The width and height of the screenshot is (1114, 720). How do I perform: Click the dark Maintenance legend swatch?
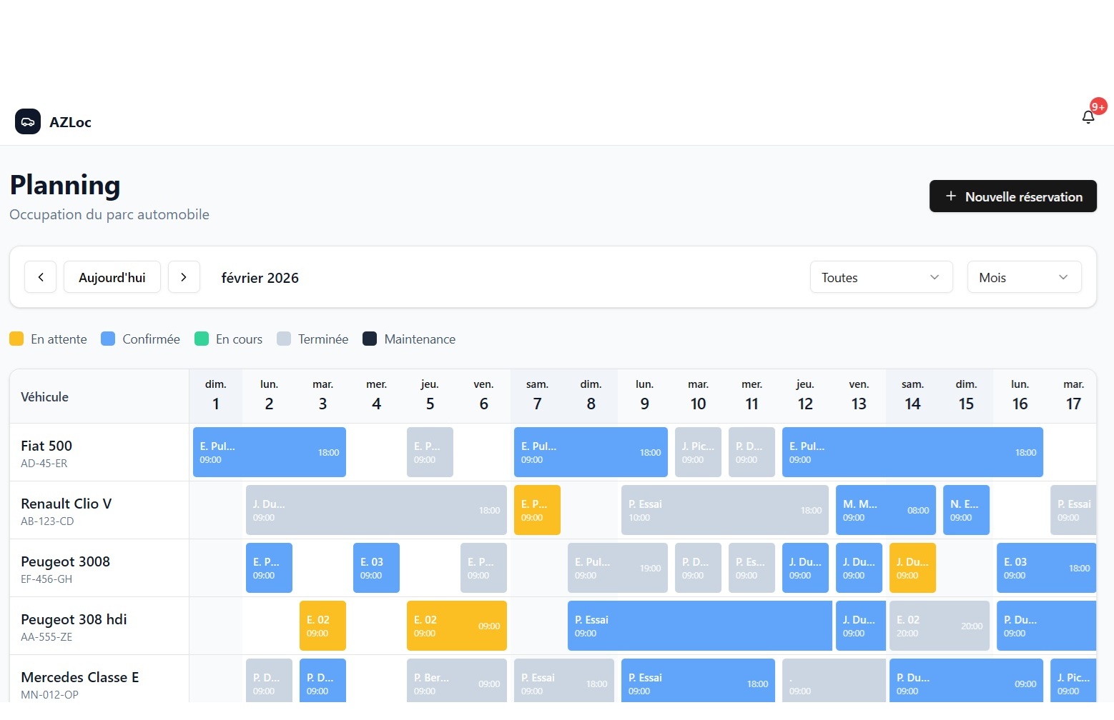[x=370, y=339]
